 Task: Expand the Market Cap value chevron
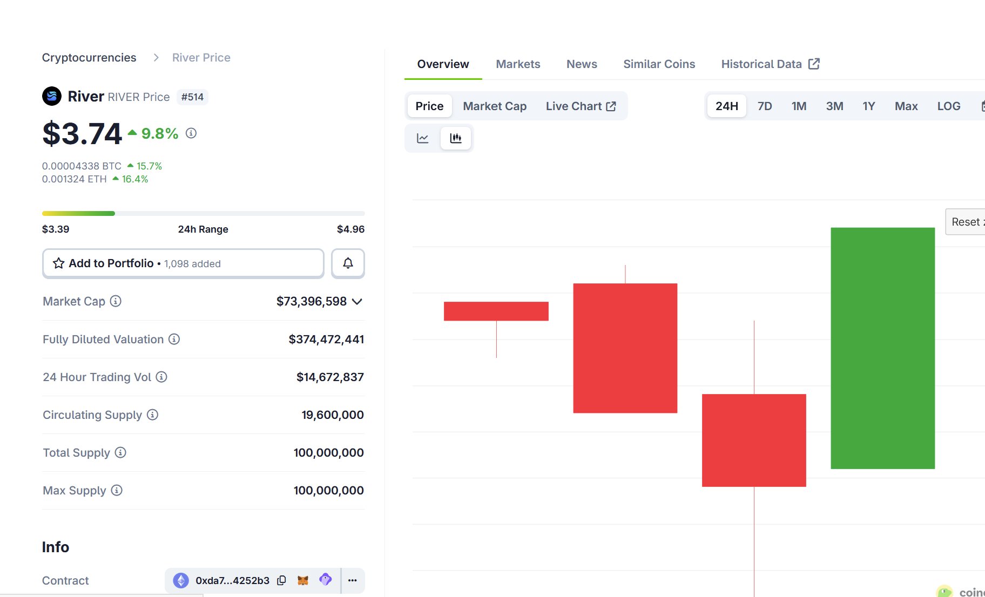point(357,301)
